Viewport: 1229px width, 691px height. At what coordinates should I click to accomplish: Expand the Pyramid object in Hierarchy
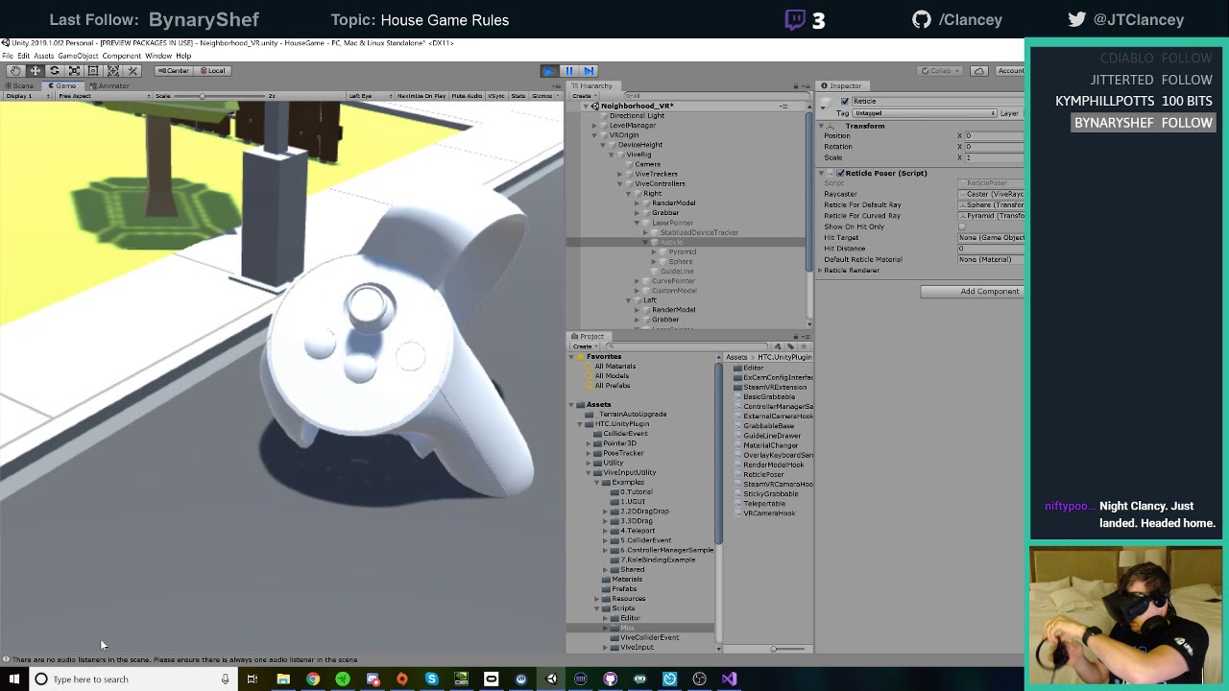pos(656,252)
